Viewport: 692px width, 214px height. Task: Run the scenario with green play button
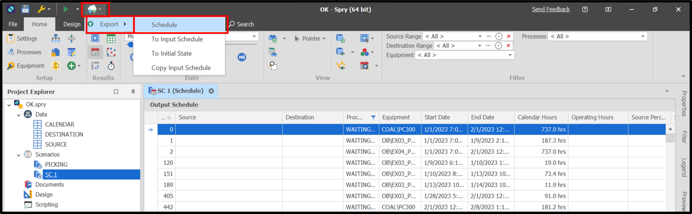point(66,9)
